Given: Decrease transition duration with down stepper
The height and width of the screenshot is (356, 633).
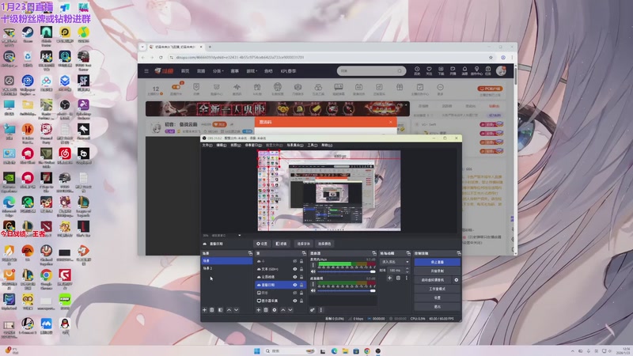Looking at the screenshot, I should (x=407, y=272).
